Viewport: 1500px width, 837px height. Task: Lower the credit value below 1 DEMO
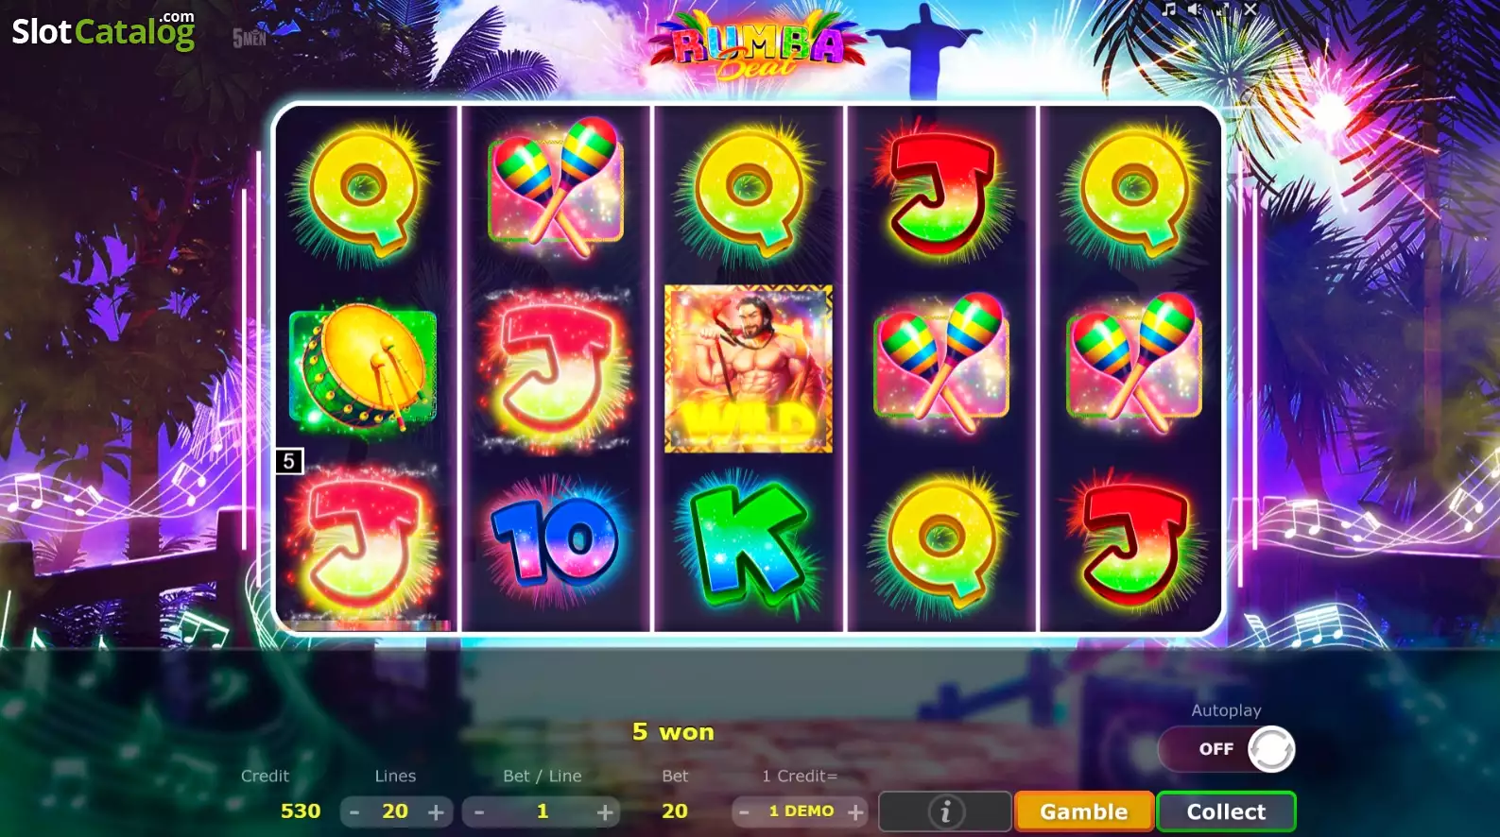[744, 812]
